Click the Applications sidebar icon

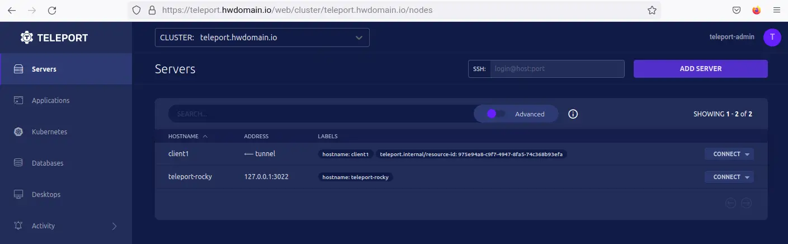pos(18,101)
